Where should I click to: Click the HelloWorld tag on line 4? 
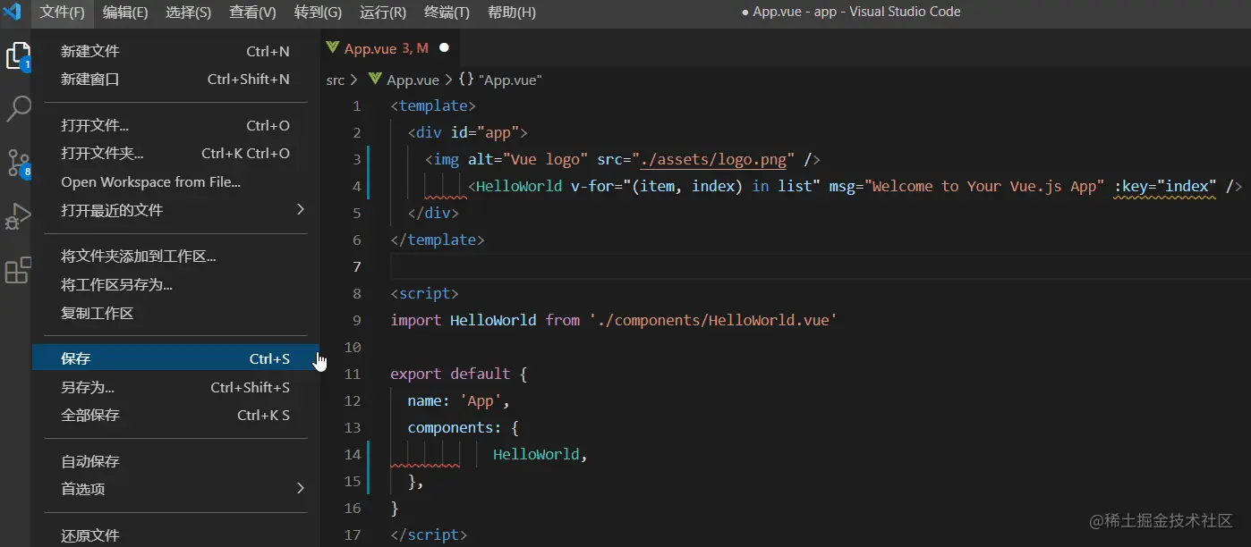(519, 186)
